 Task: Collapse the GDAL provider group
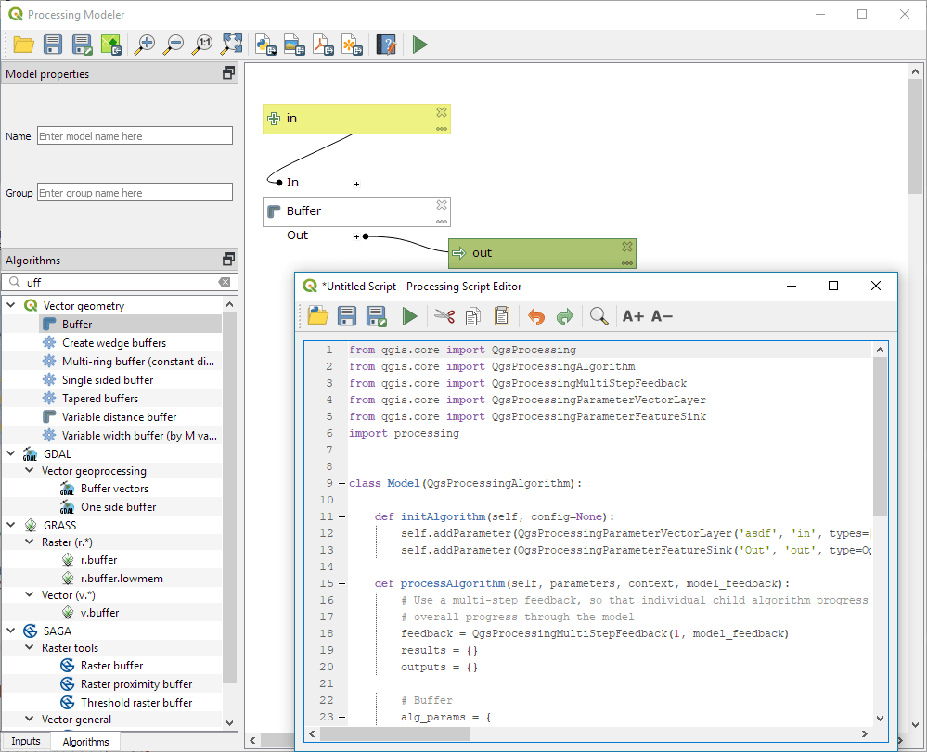(x=10, y=453)
